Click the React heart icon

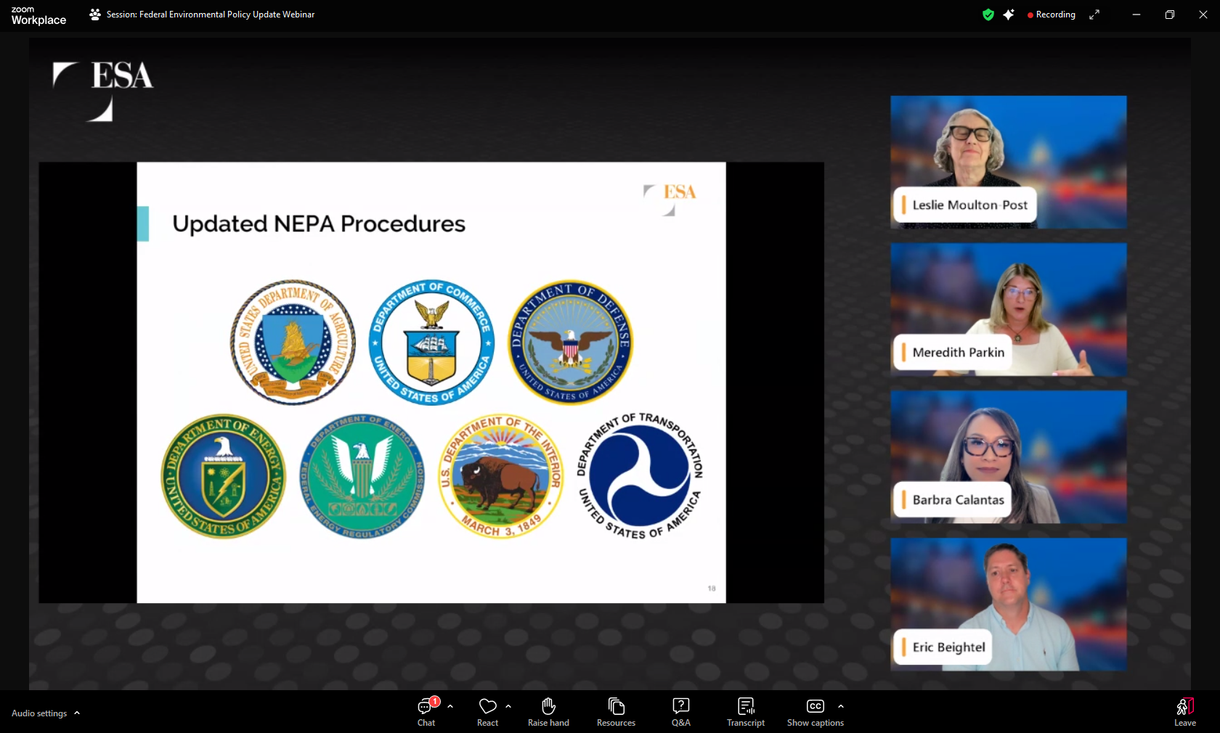tap(487, 711)
